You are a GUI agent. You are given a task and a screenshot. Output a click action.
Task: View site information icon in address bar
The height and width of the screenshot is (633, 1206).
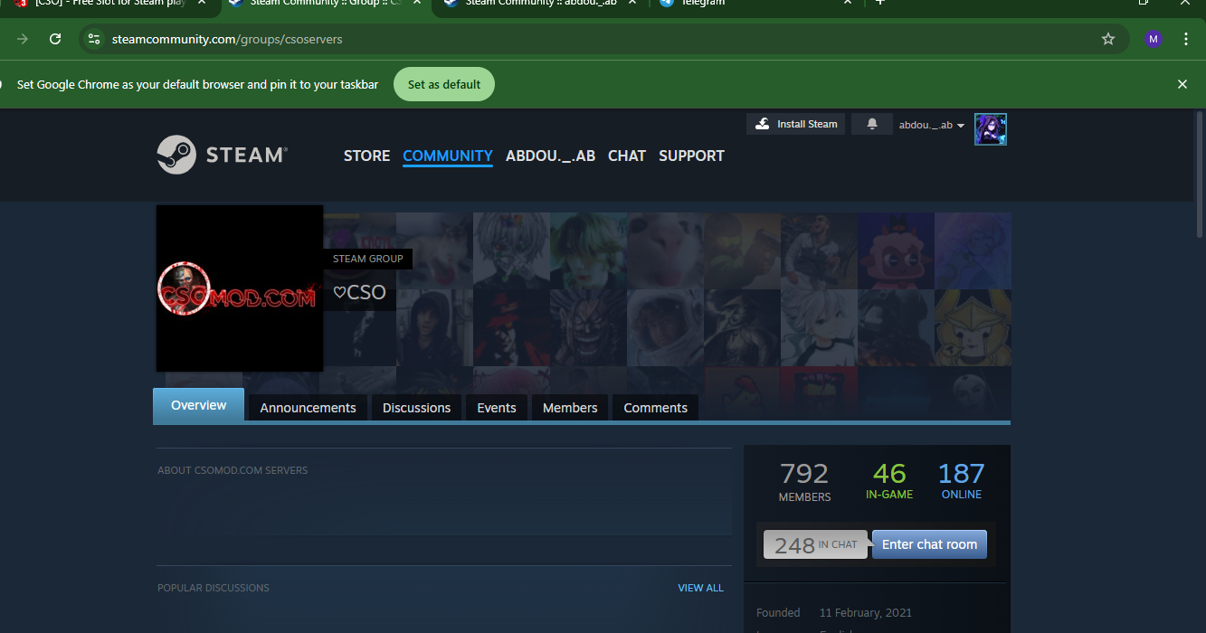point(94,39)
